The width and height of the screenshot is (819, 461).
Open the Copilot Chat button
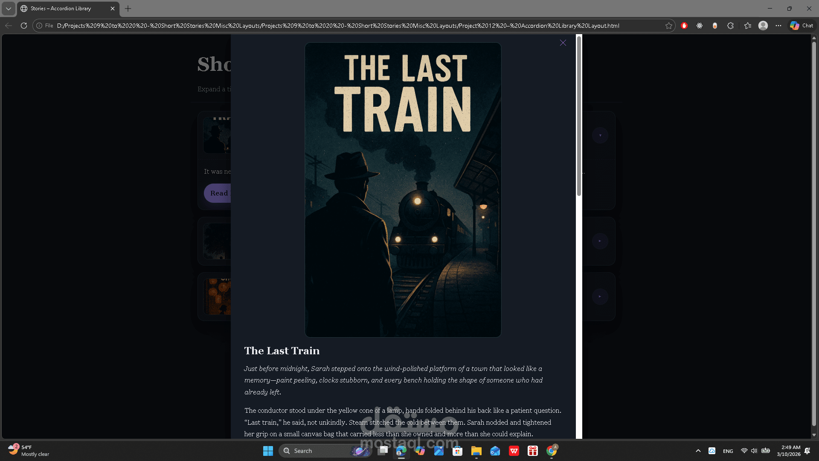(x=802, y=26)
